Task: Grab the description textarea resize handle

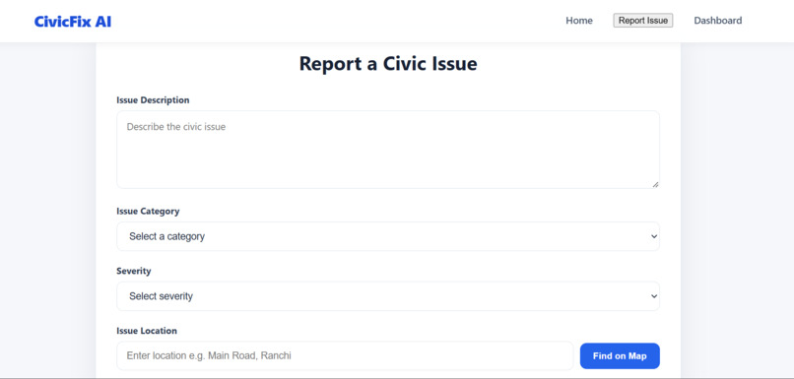Action: coord(655,184)
